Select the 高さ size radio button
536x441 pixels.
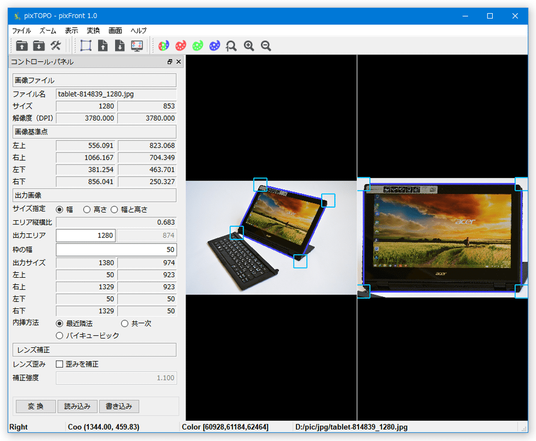tap(87, 209)
